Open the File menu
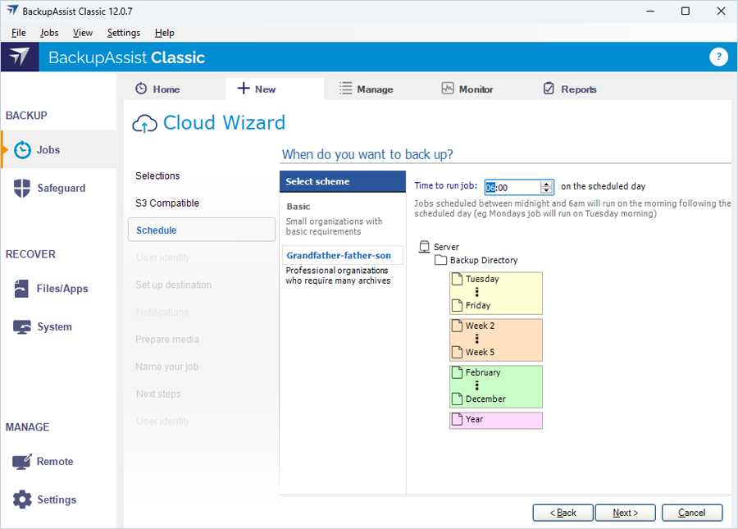Screen dimensions: 738x529 (x=19, y=33)
